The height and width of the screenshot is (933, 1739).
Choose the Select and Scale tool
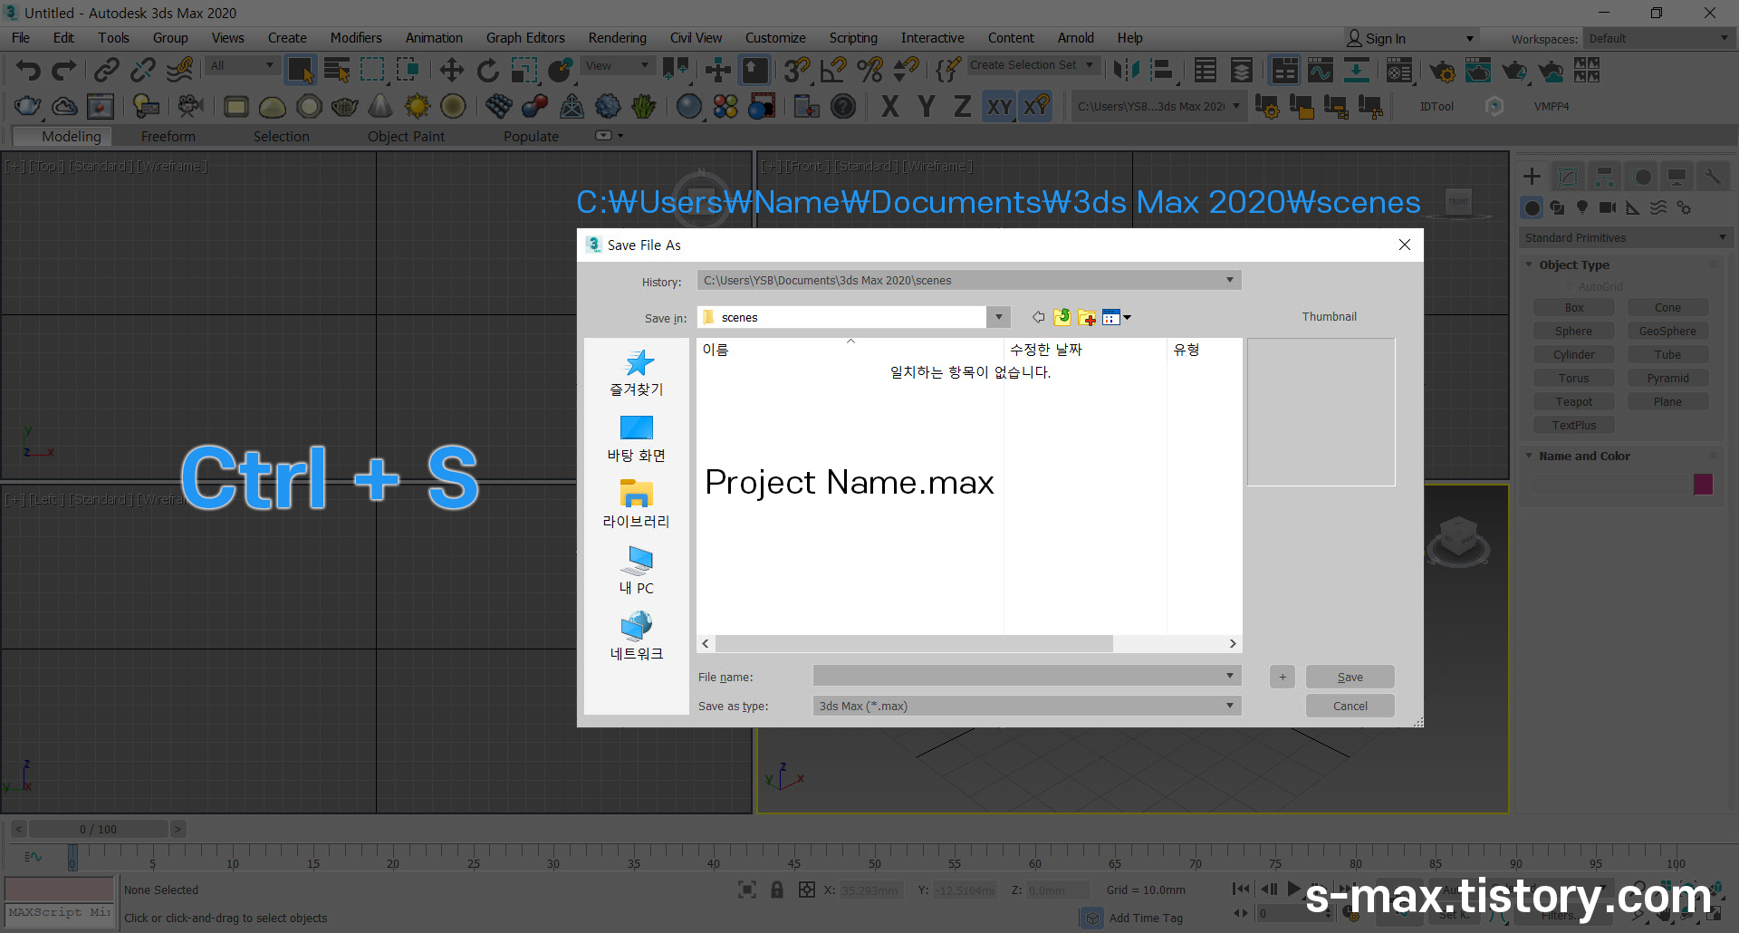pos(524,70)
